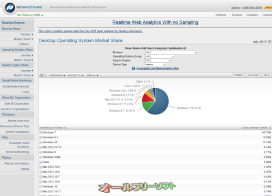Viewport: 272px width, 196px height.
Task: Open the Services top menu item
Action: point(237,15)
